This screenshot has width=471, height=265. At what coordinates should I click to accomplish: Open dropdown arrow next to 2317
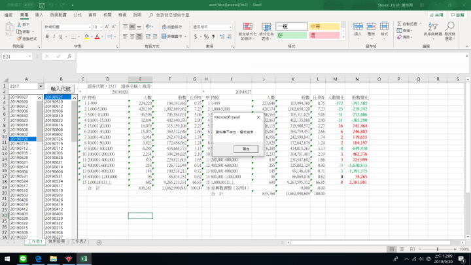click(41, 86)
